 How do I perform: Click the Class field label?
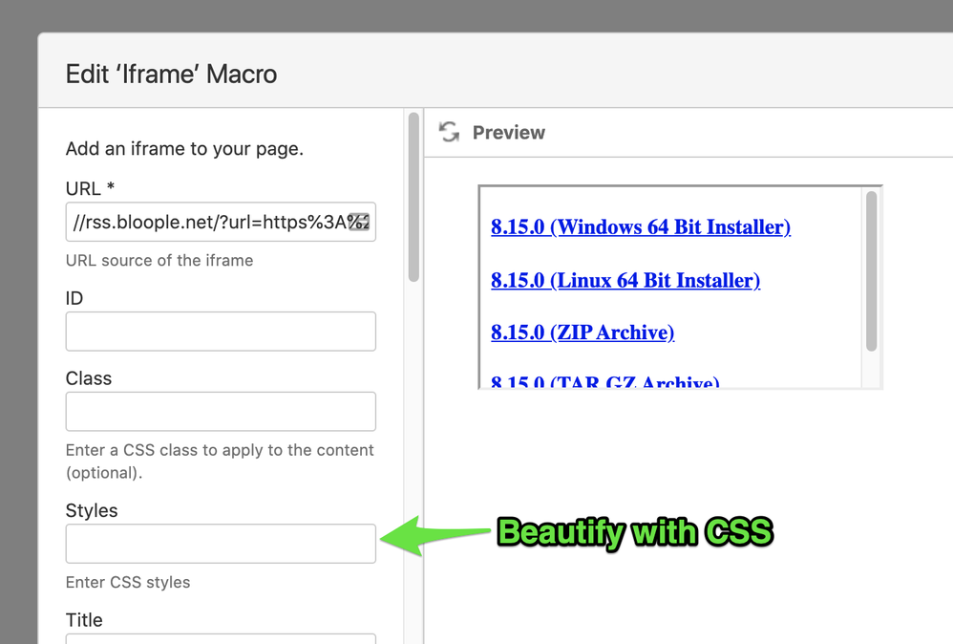click(x=89, y=378)
